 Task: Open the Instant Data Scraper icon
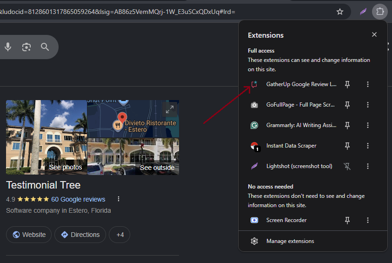coord(255,146)
